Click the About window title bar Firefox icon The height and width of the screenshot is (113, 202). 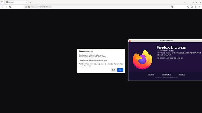coord(130,41)
